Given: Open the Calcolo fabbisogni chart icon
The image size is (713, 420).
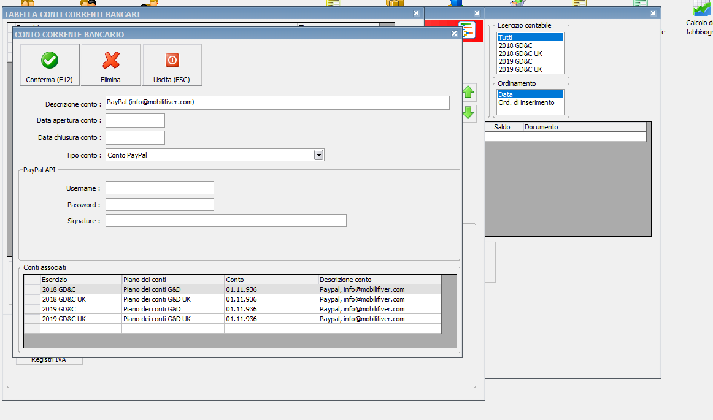Looking at the screenshot, I should [701, 8].
